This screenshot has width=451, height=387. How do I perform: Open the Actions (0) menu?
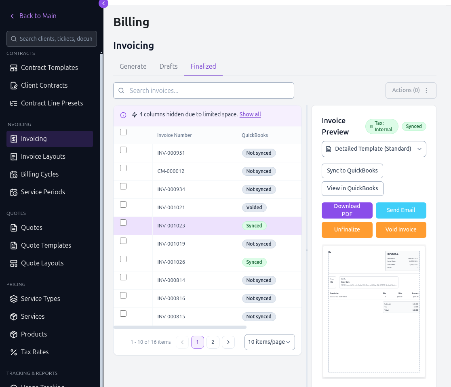click(x=411, y=90)
